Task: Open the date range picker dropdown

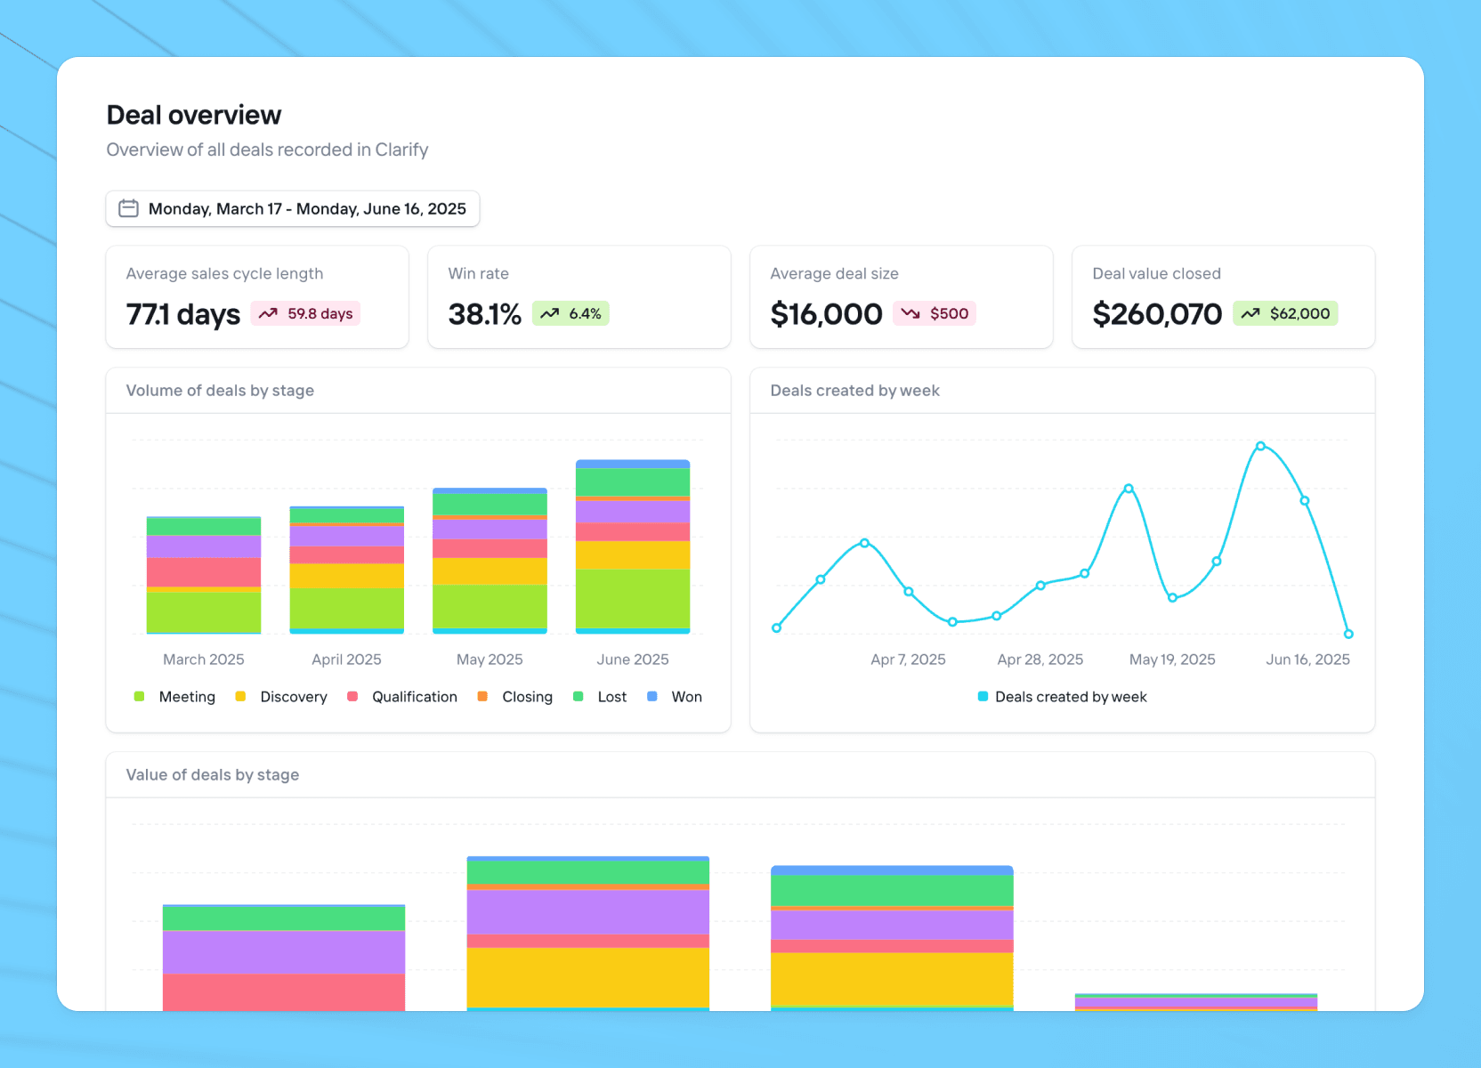Action: [293, 208]
